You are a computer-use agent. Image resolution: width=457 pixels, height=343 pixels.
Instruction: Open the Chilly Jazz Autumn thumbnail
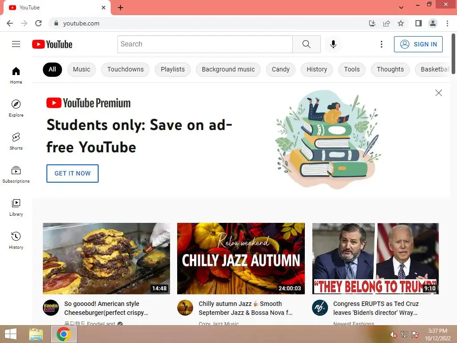[241, 259]
